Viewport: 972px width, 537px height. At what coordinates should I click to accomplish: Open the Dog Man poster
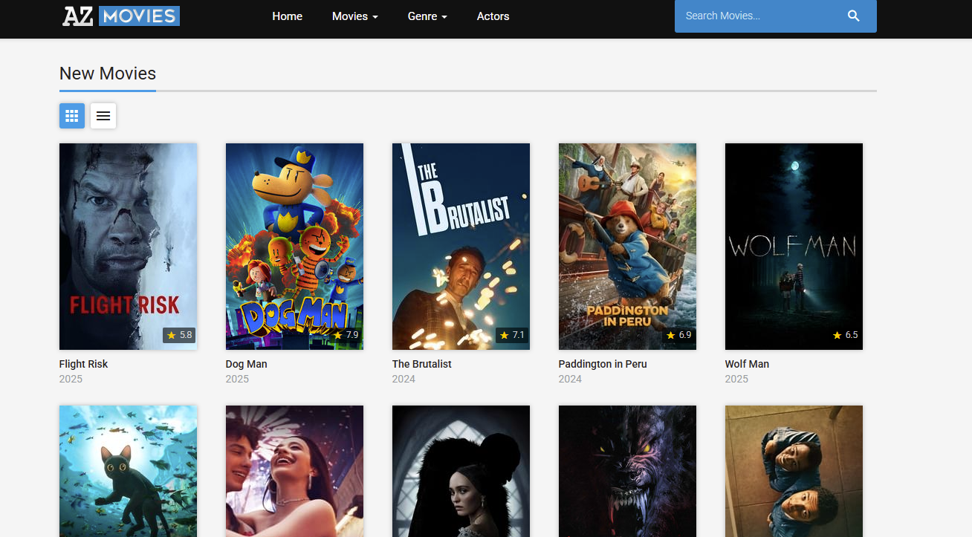294,247
